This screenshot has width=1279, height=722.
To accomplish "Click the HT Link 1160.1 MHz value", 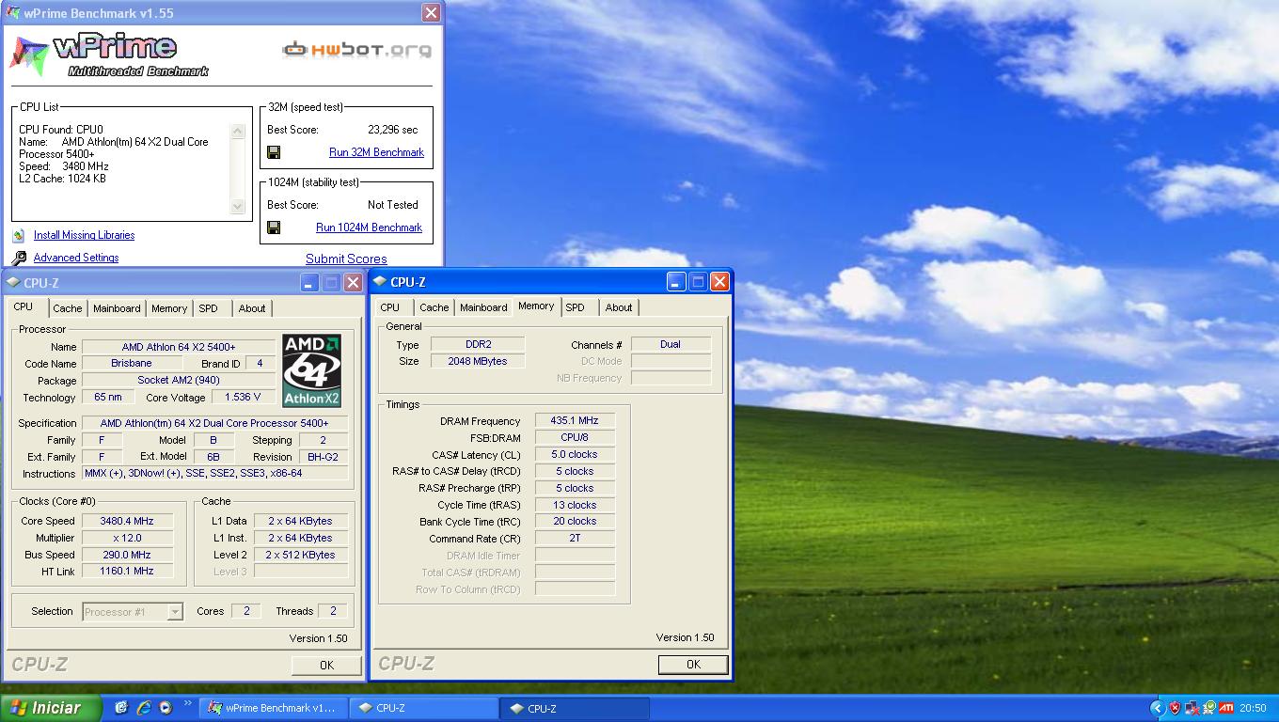I will click(x=127, y=572).
